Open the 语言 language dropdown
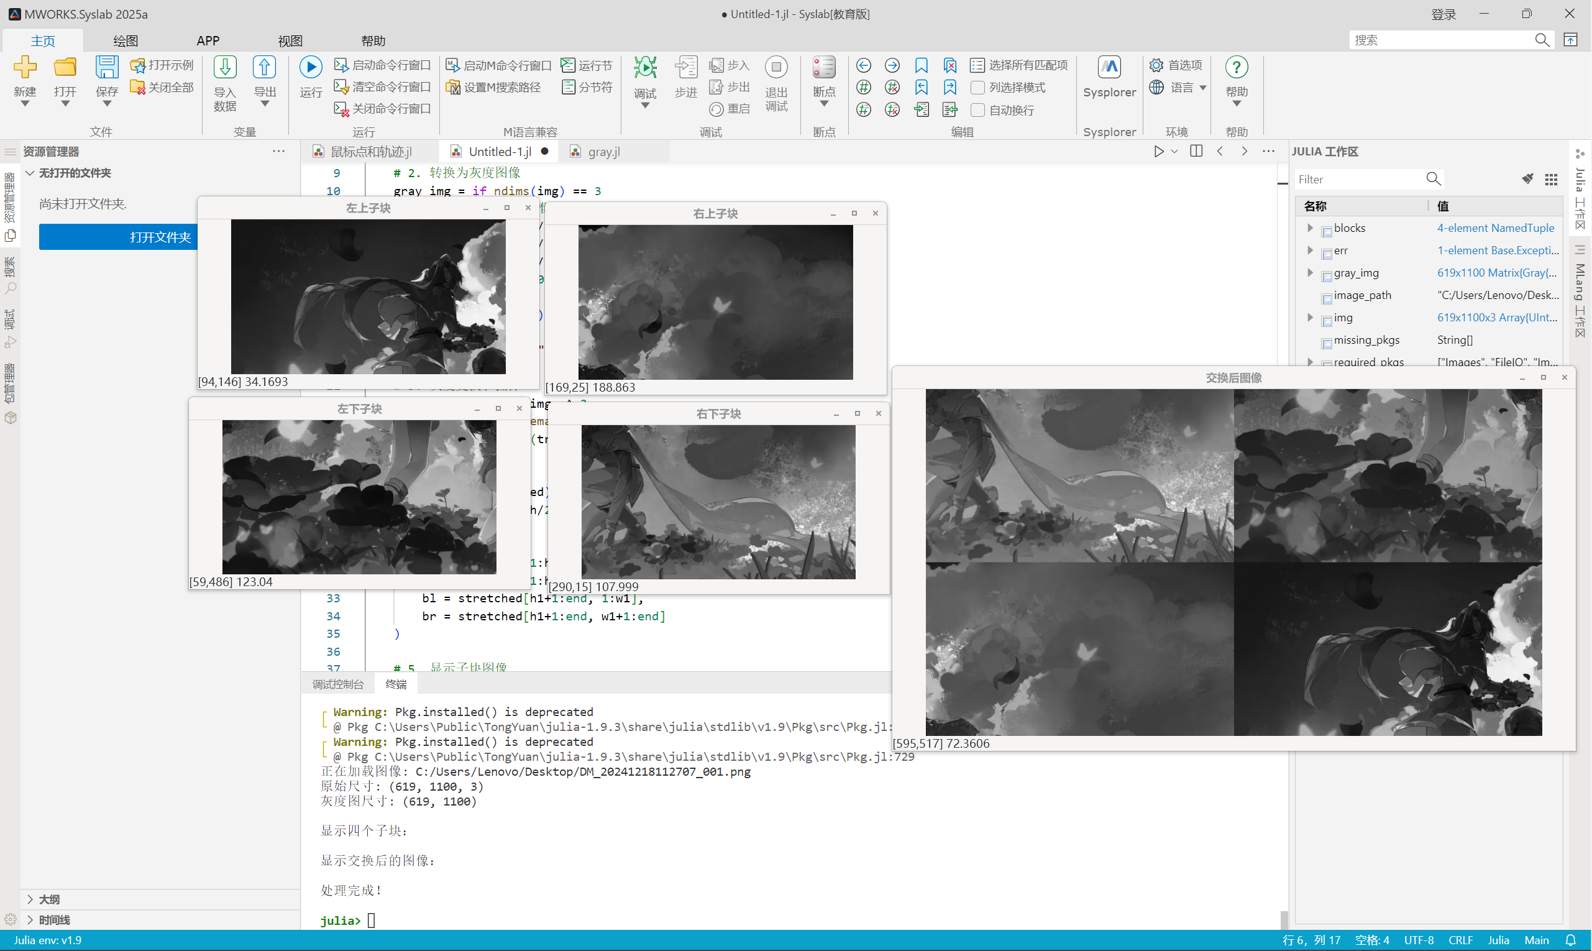1592x951 pixels. (1178, 88)
